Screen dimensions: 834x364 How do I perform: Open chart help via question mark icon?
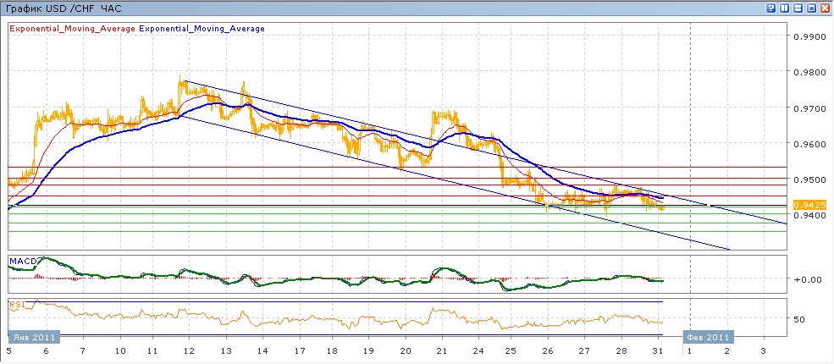pyautogui.click(x=771, y=8)
